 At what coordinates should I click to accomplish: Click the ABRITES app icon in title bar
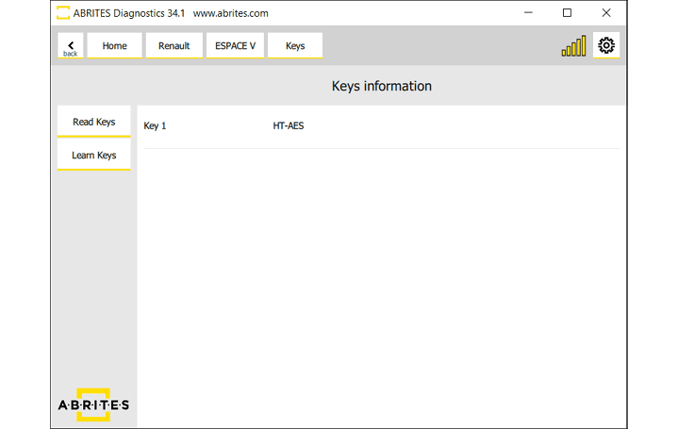pyautogui.click(x=63, y=13)
